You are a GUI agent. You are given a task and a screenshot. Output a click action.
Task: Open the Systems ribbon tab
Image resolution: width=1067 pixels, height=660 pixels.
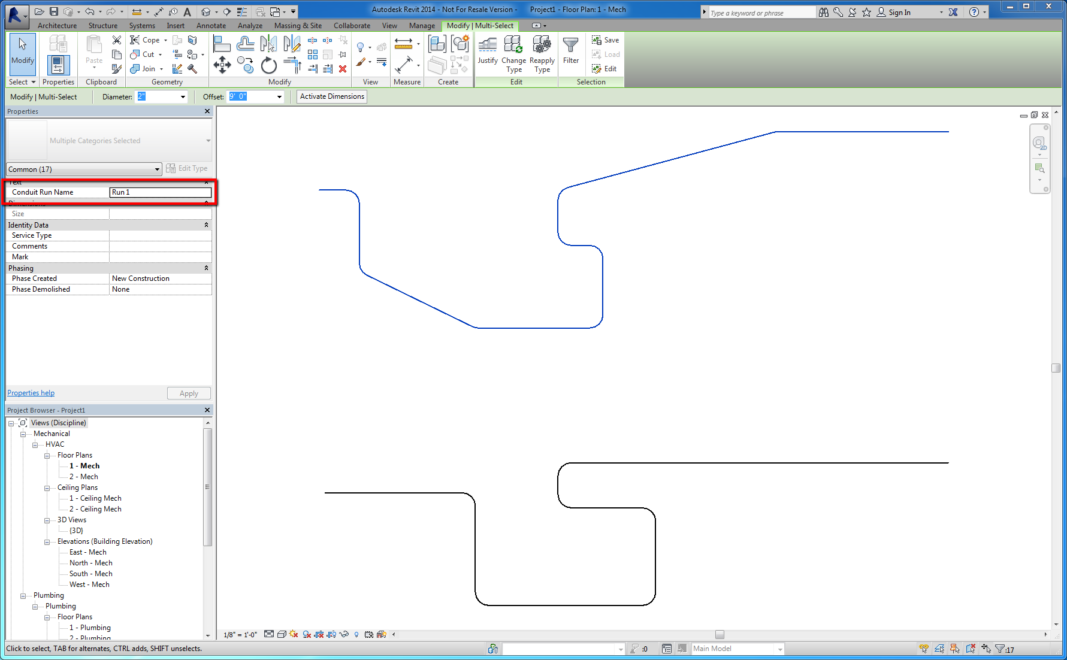142,26
